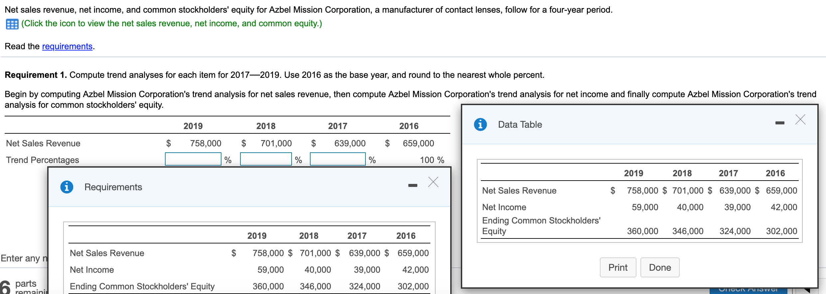Click equity value 302,000 in Data Table dialog

coord(781,231)
